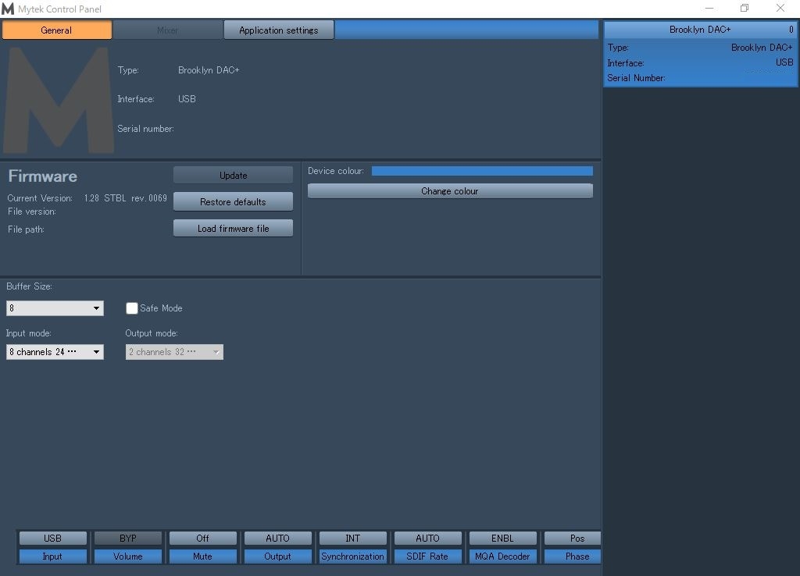This screenshot has width=800, height=576.
Task: Toggle the ENBL MQA Decoder value
Action: (502, 539)
